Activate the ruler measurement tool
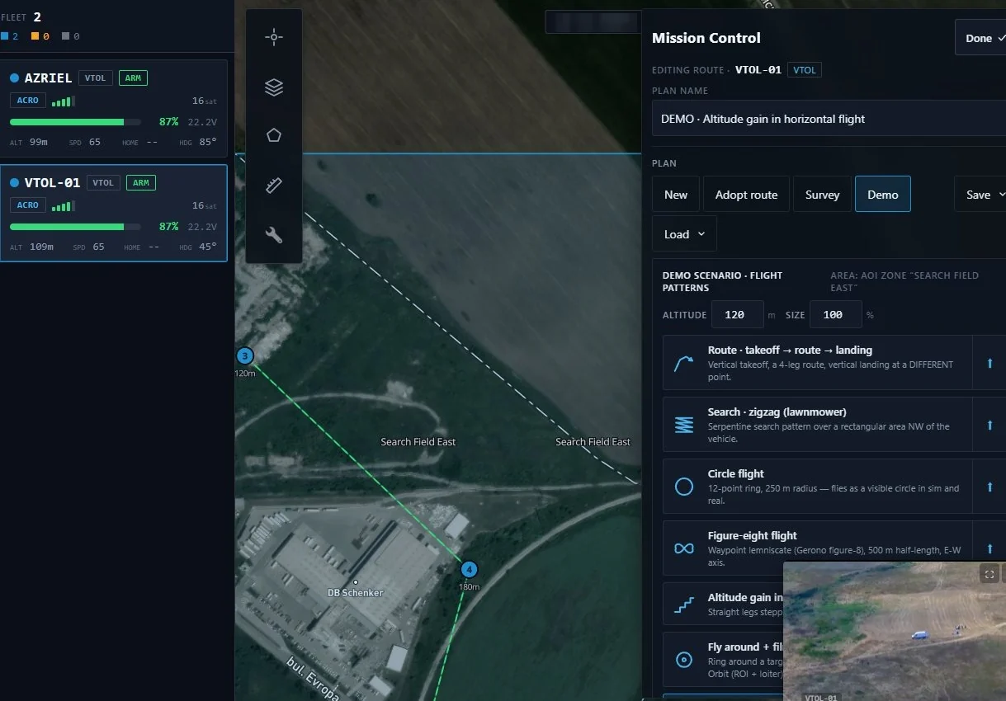This screenshot has width=1006, height=701. tap(274, 186)
